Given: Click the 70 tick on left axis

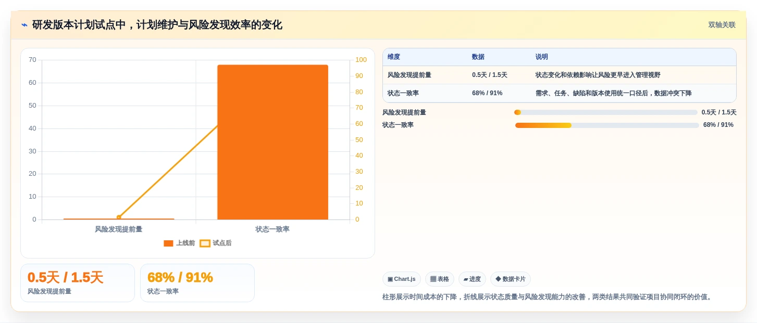Looking at the screenshot, I should (x=32, y=60).
